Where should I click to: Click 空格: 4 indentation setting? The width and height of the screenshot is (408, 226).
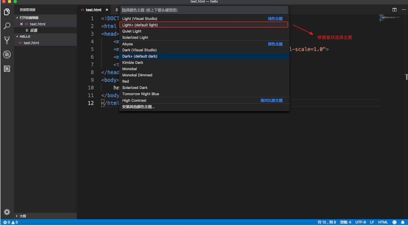[x=346, y=222]
